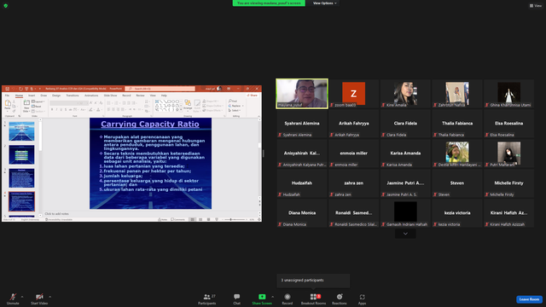Switch to Slide Sorter view icon

pos(200,220)
